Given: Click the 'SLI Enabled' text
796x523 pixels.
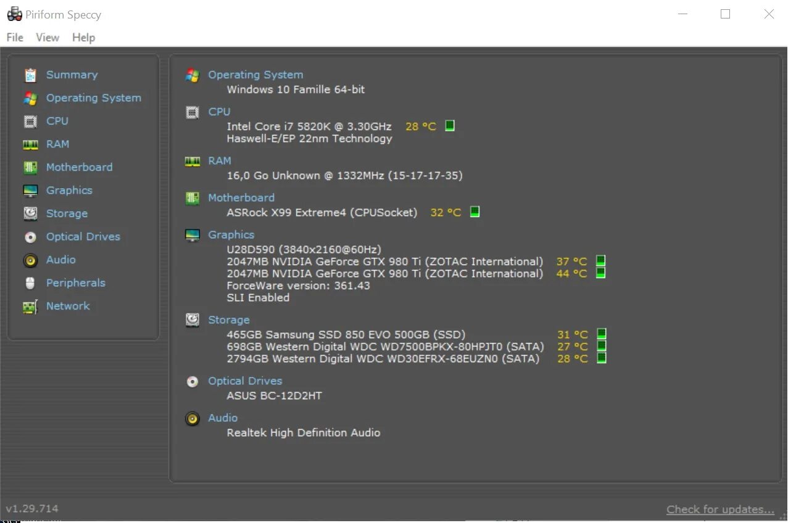Looking at the screenshot, I should coord(258,298).
